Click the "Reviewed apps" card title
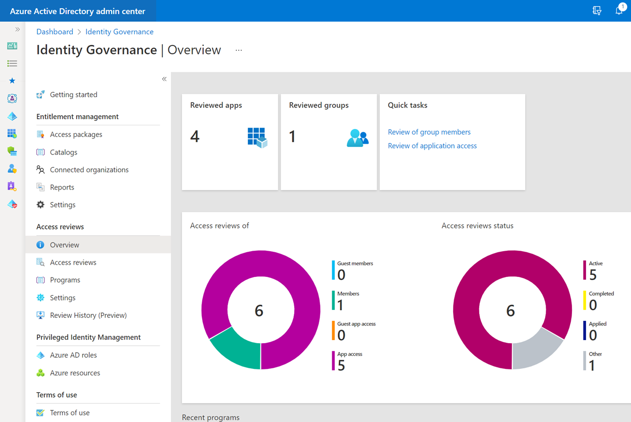This screenshot has height=422, width=631. tap(216, 105)
